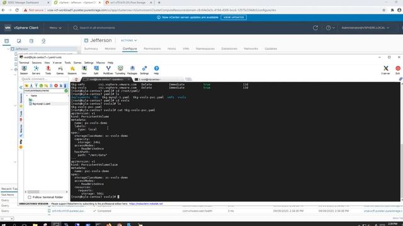Click the X server icon
Image resolution: width=403 pixels, height=226 pixels.
coord(385,70)
